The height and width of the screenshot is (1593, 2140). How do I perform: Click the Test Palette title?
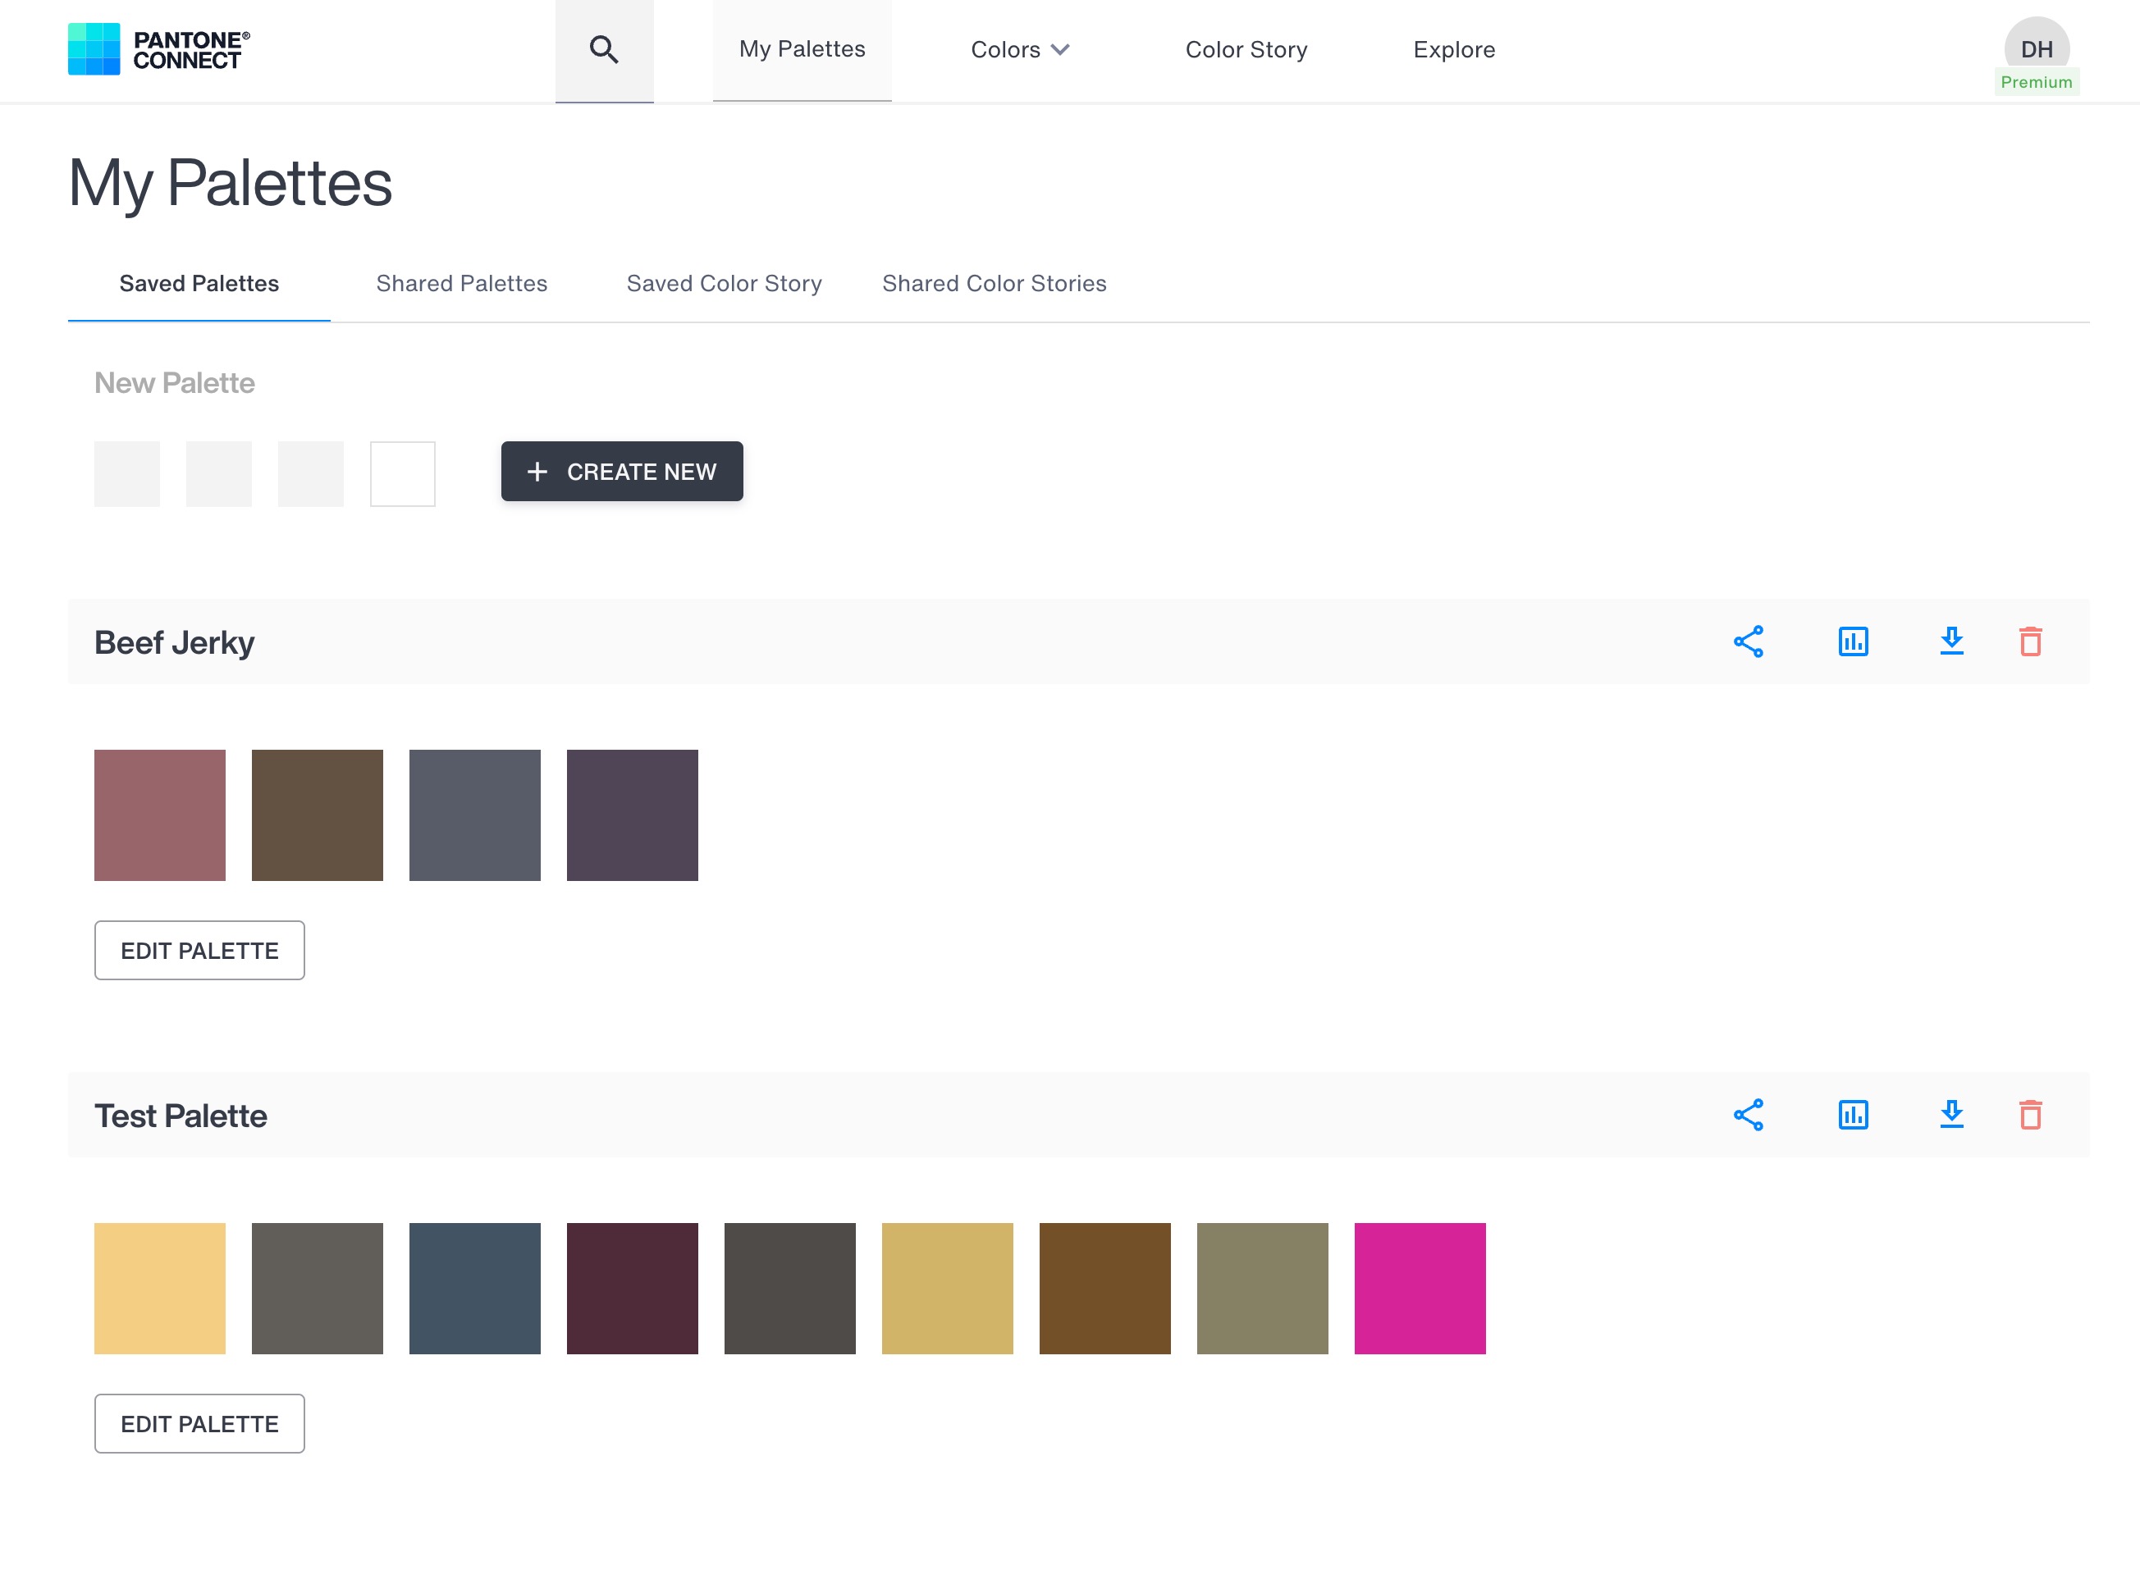tap(181, 1116)
